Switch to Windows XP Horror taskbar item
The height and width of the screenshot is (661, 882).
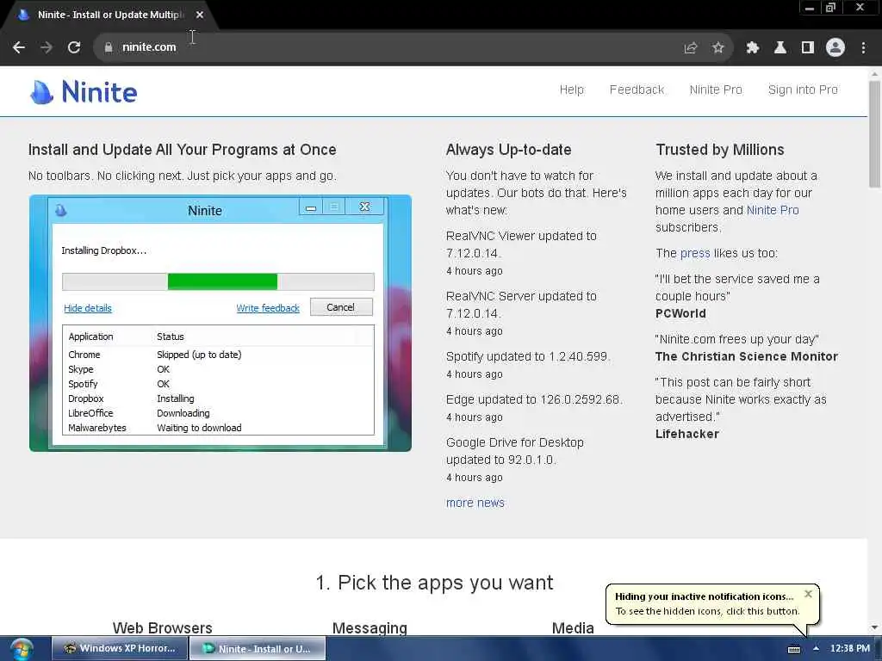(x=119, y=648)
